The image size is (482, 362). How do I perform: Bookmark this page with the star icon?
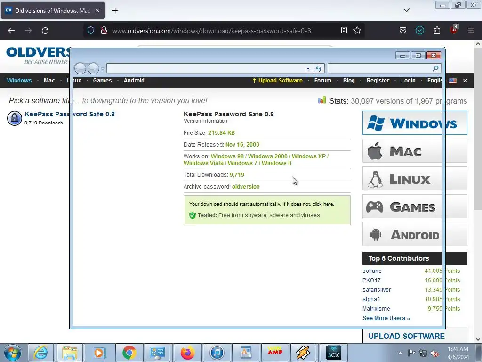point(357,30)
